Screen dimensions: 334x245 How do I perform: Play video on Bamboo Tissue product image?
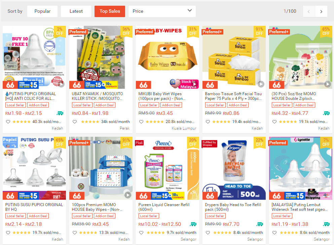click(x=261, y=84)
